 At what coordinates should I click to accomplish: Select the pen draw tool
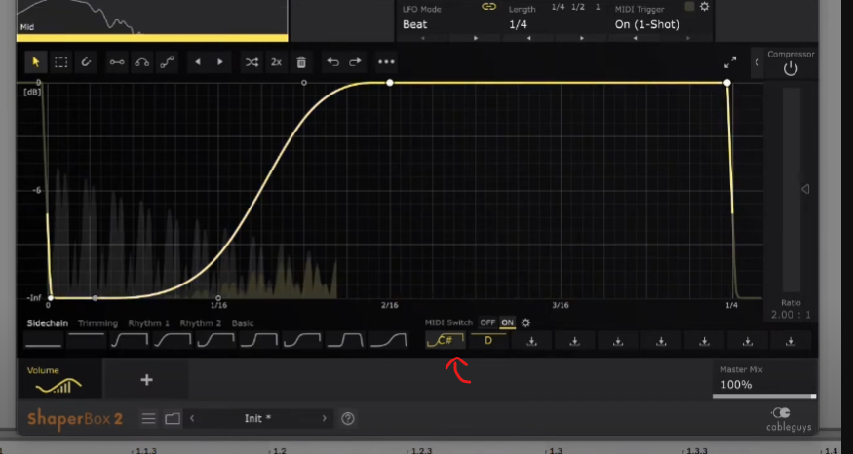(86, 62)
